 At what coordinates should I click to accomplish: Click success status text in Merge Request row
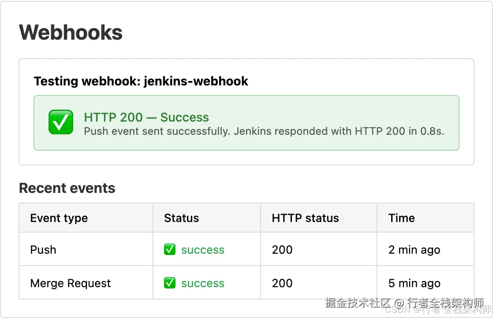(x=203, y=283)
